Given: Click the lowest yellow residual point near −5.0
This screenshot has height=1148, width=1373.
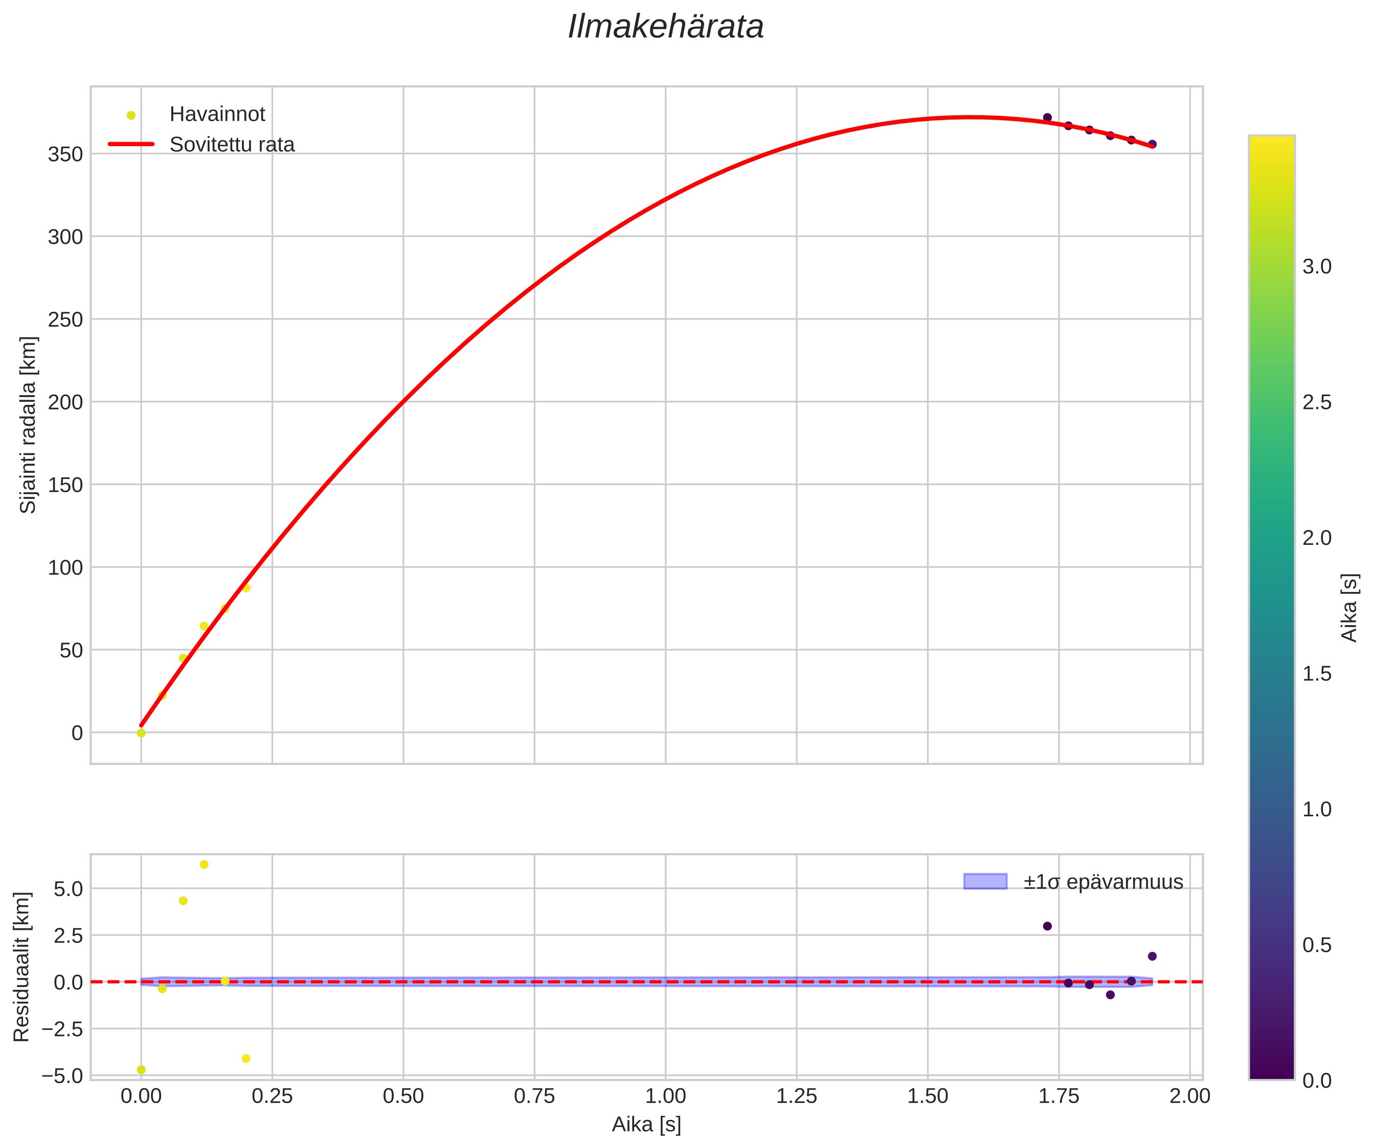Looking at the screenshot, I should pos(141,1070).
